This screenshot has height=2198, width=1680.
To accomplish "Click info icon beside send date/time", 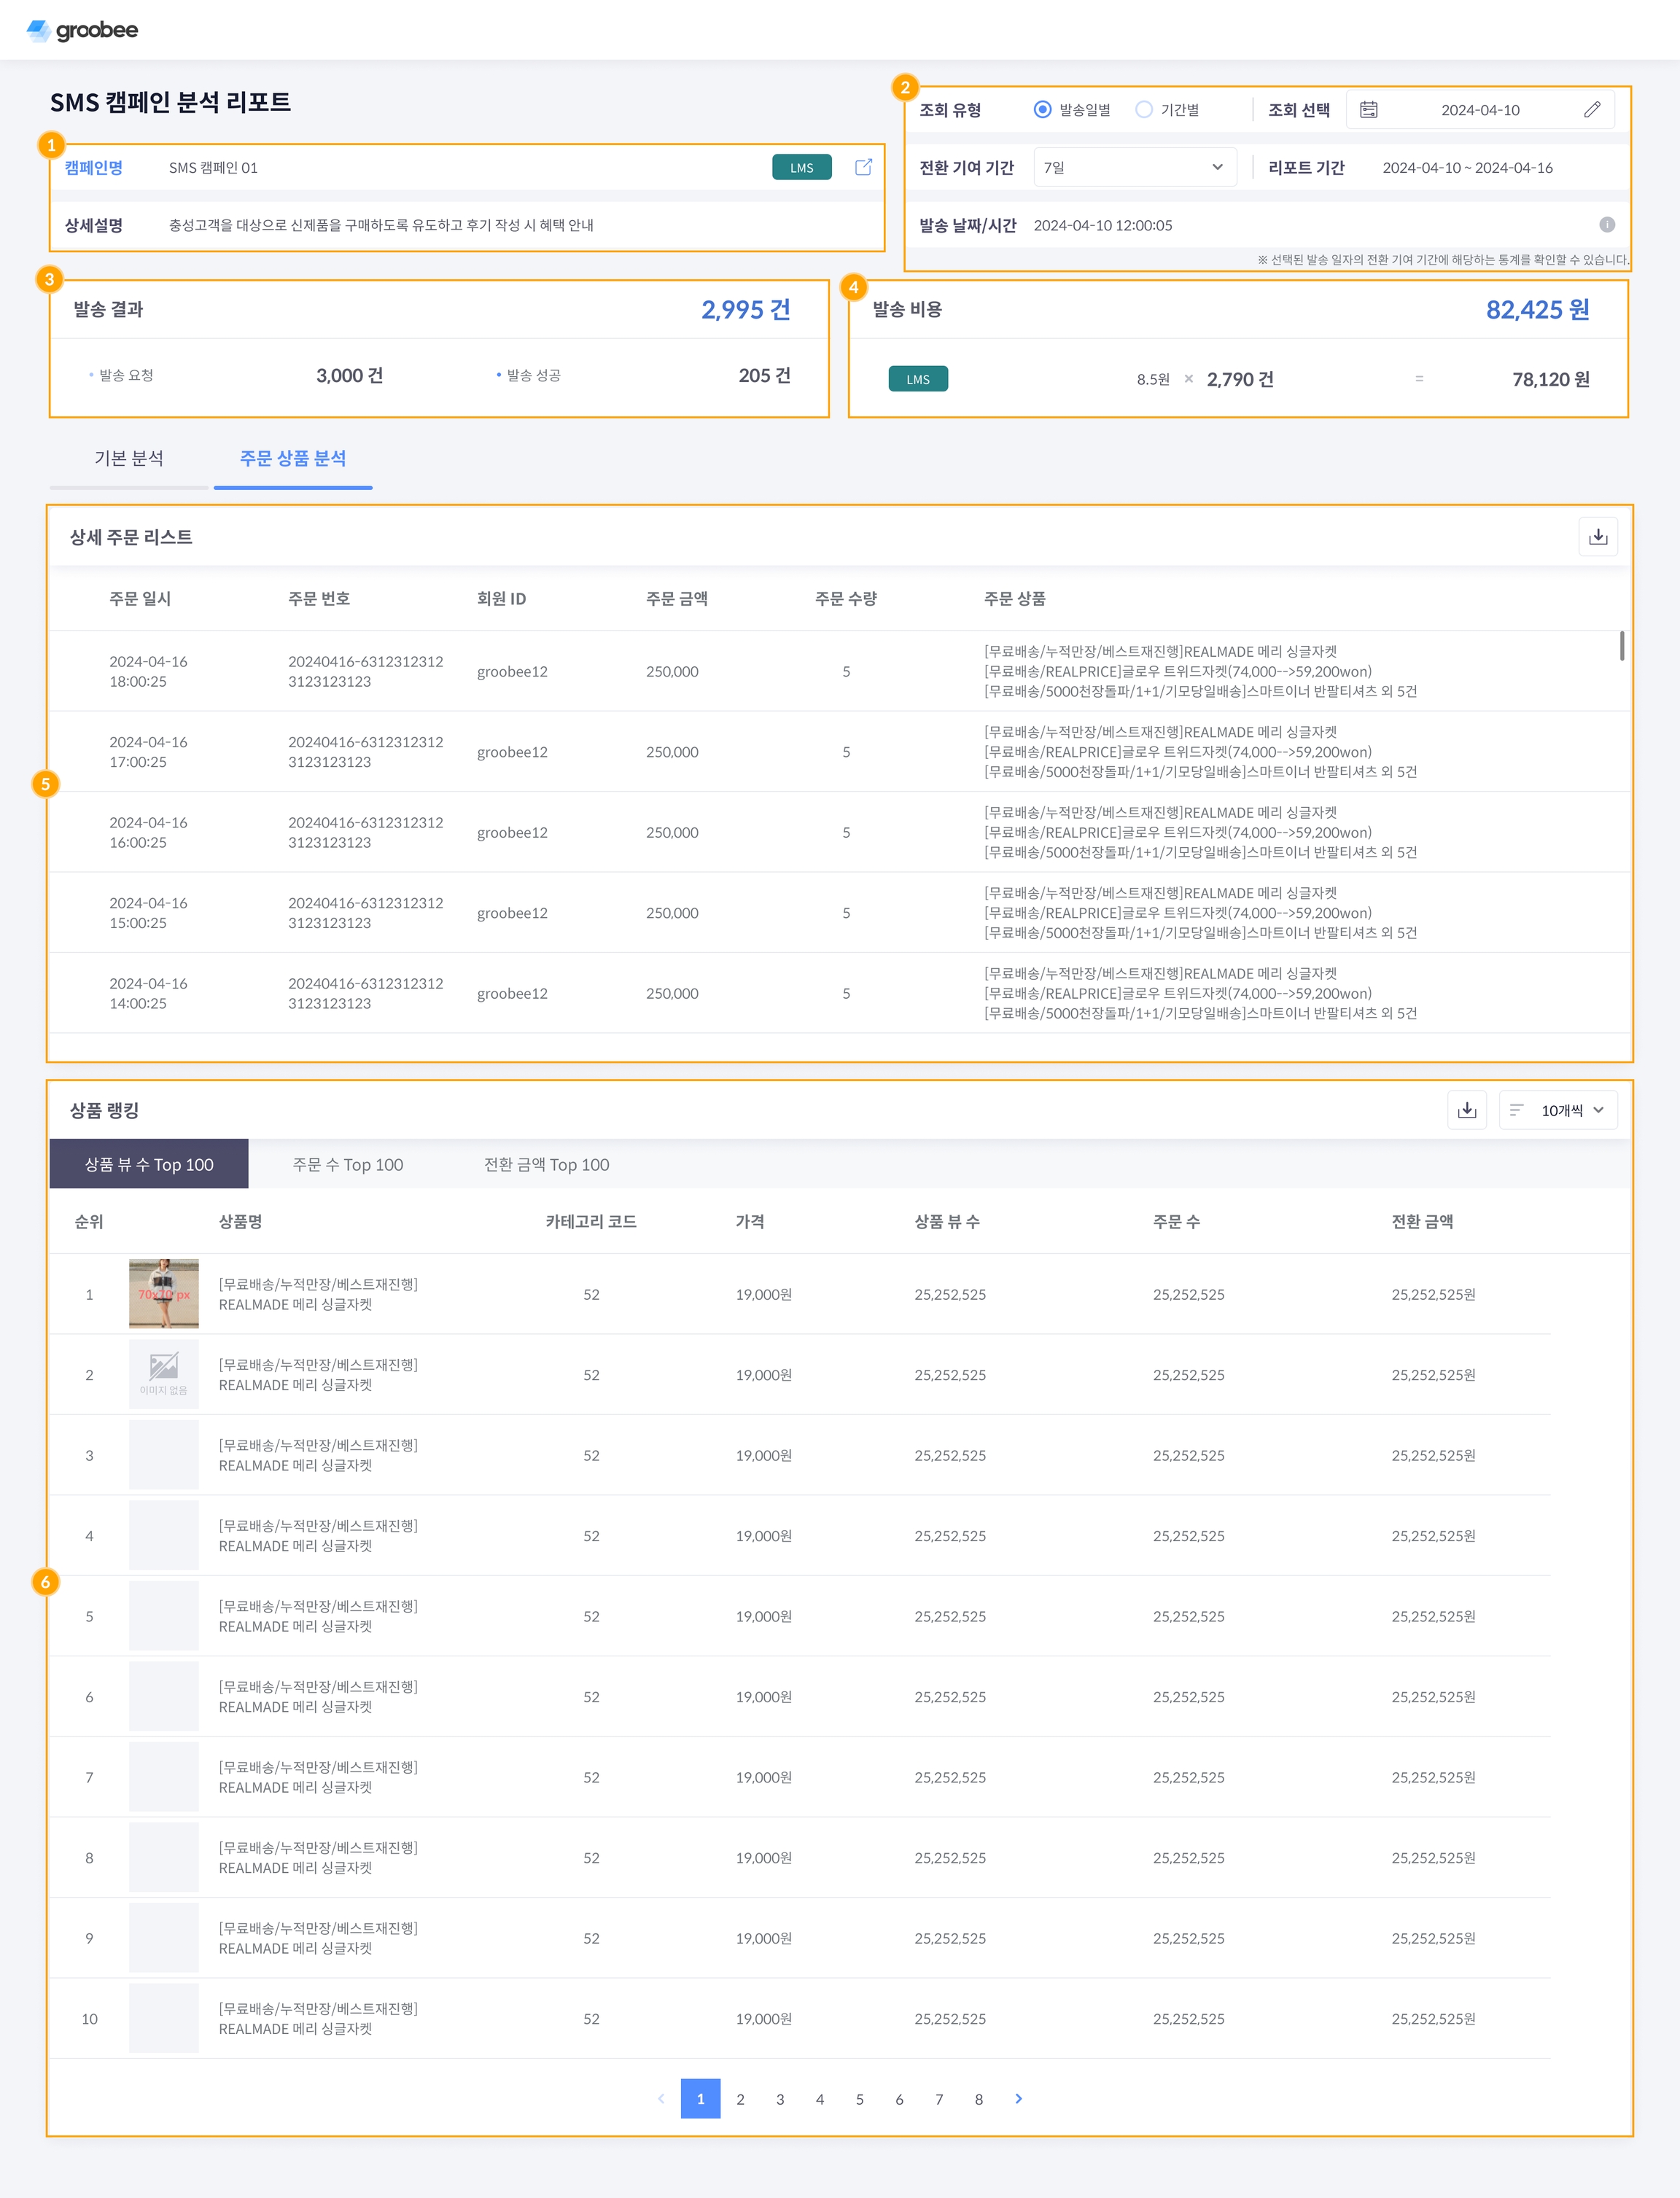I will coord(1606,225).
